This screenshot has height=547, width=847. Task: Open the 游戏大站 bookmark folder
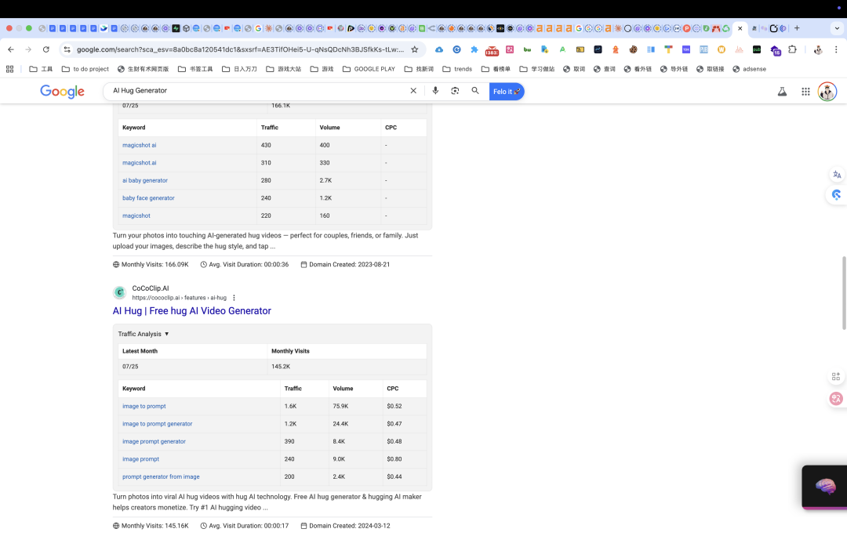[284, 69]
